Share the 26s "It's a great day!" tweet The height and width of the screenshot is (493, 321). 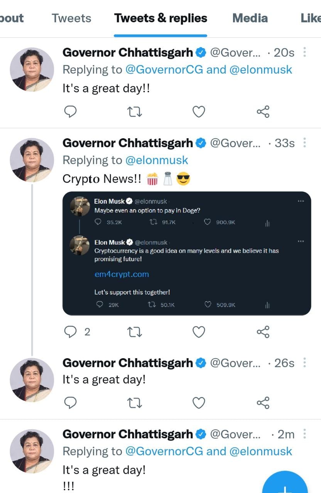pos(263,402)
